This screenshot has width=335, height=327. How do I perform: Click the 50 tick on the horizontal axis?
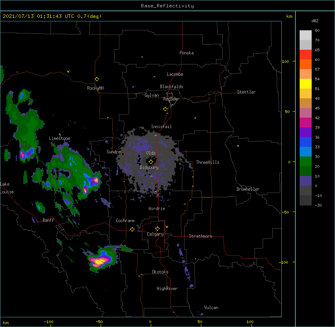pyautogui.click(x=200, y=322)
